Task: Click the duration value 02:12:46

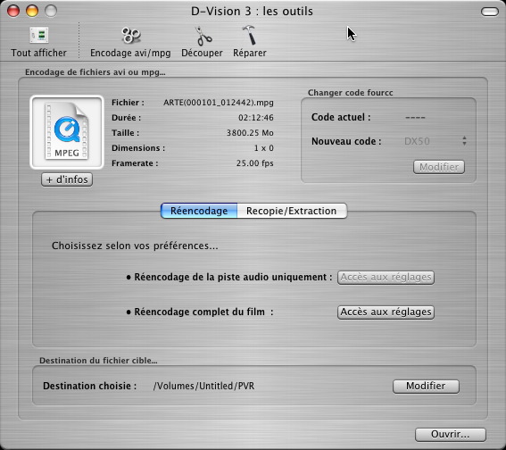Action: coord(256,118)
